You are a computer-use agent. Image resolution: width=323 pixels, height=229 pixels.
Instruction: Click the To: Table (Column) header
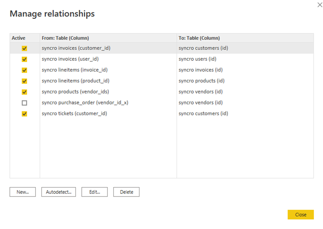tap(199, 38)
